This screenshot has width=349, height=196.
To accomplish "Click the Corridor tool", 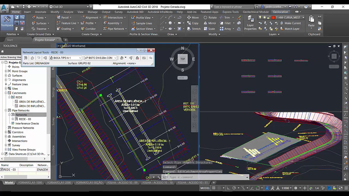I will point(88,29).
